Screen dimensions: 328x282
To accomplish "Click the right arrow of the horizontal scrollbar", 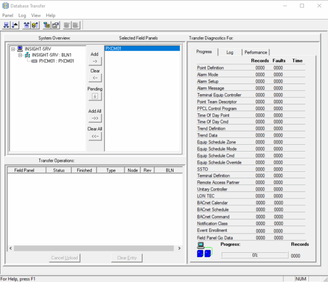I will coord(179,248).
